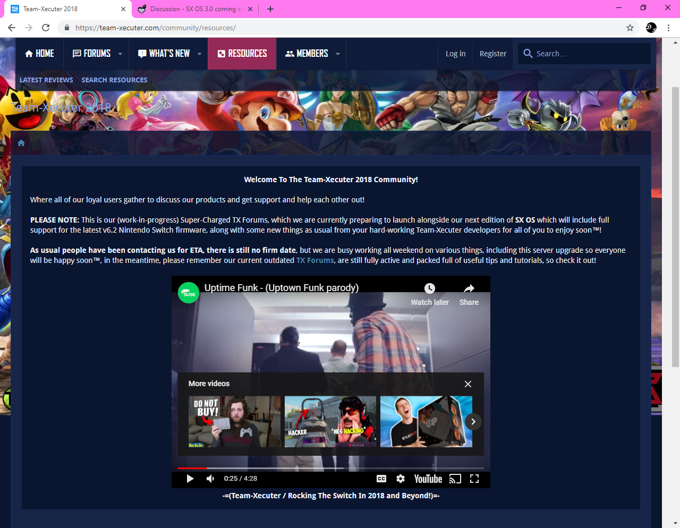Watch the video on YouTube
Viewport: 680px width, 528px height.
coord(428,479)
